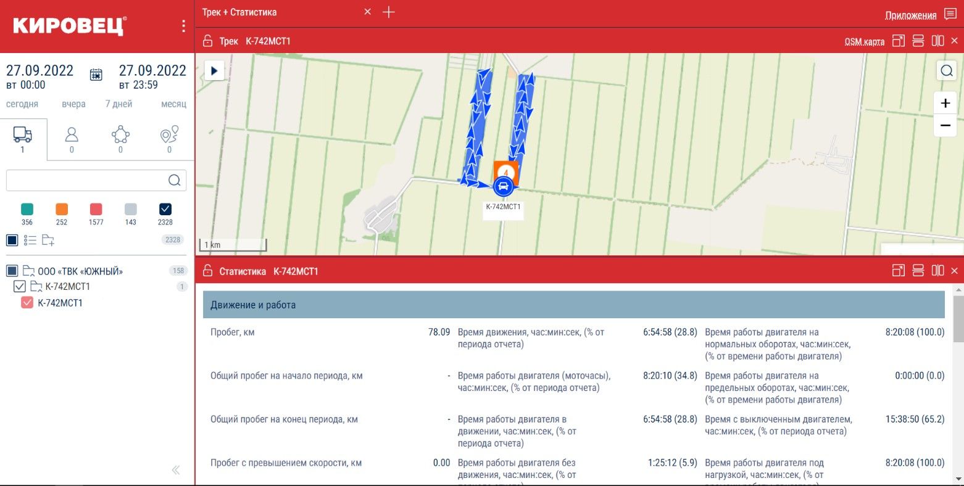Zoom out on the map
The image size is (964, 486).
click(945, 125)
